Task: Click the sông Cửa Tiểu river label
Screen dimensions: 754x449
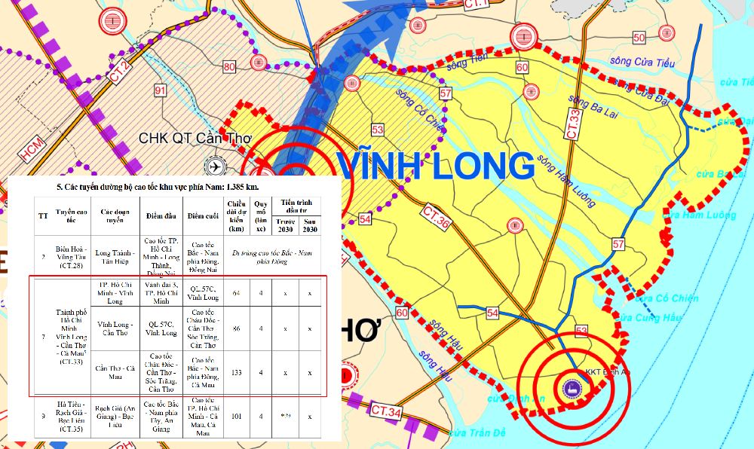Action: (x=642, y=62)
